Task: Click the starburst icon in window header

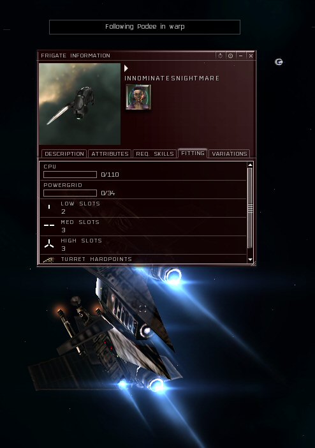Action: click(220, 56)
